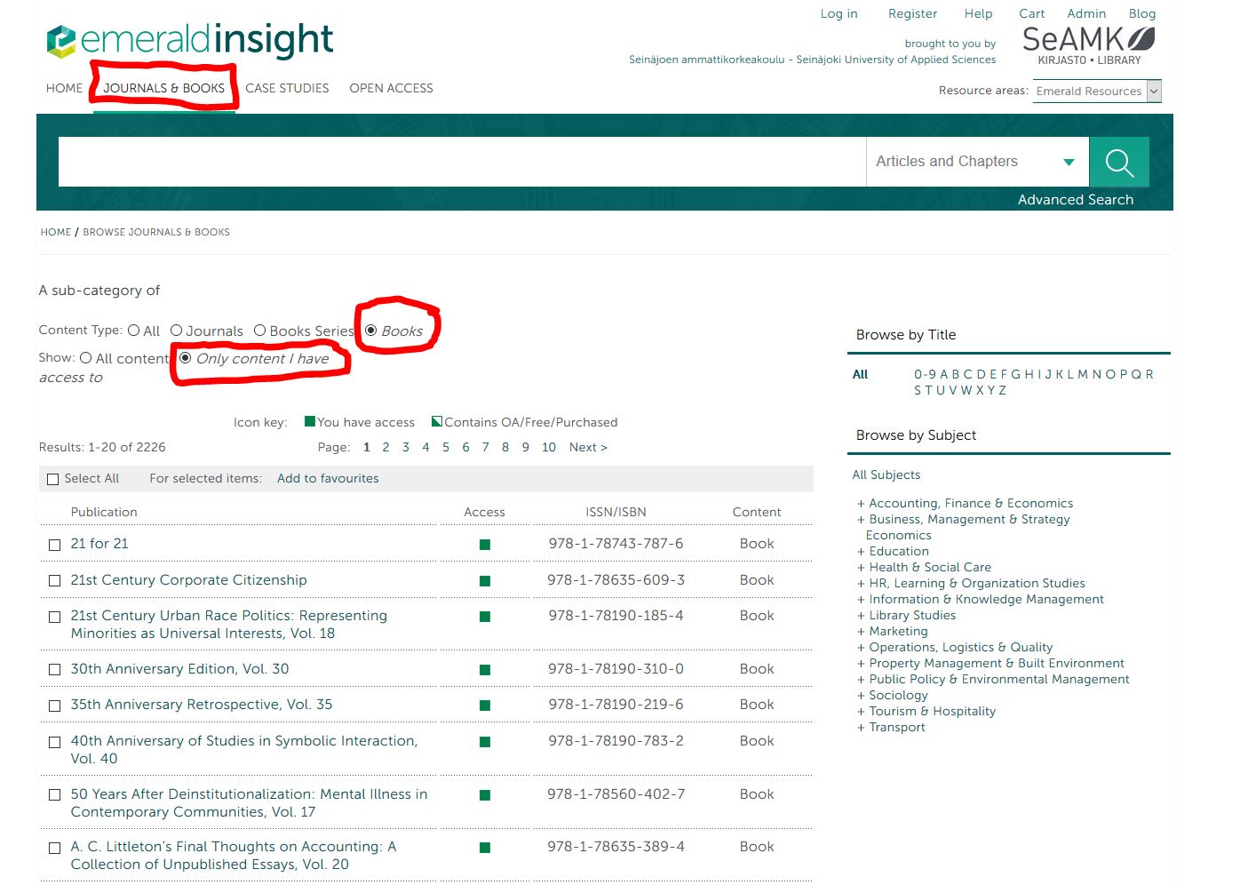This screenshot has height=885, width=1240.
Task: Open the JOURNALS & BOOKS tab
Action: pos(163,88)
